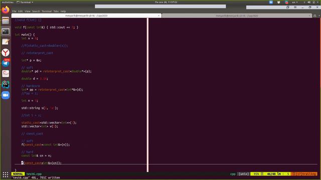
Task: Click the Dropbox-like tray icon in top bar
Action: coord(279,2)
